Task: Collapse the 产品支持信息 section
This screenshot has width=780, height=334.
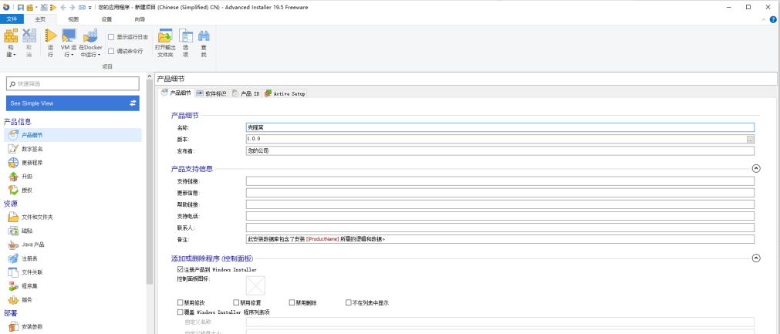Action: (756, 168)
